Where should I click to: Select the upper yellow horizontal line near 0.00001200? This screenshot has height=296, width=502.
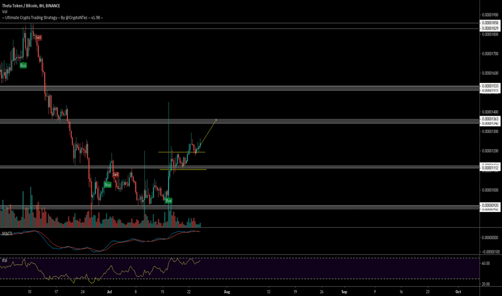pyautogui.click(x=182, y=152)
